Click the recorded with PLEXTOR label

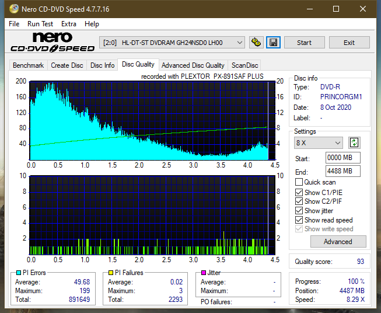point(202,76)
